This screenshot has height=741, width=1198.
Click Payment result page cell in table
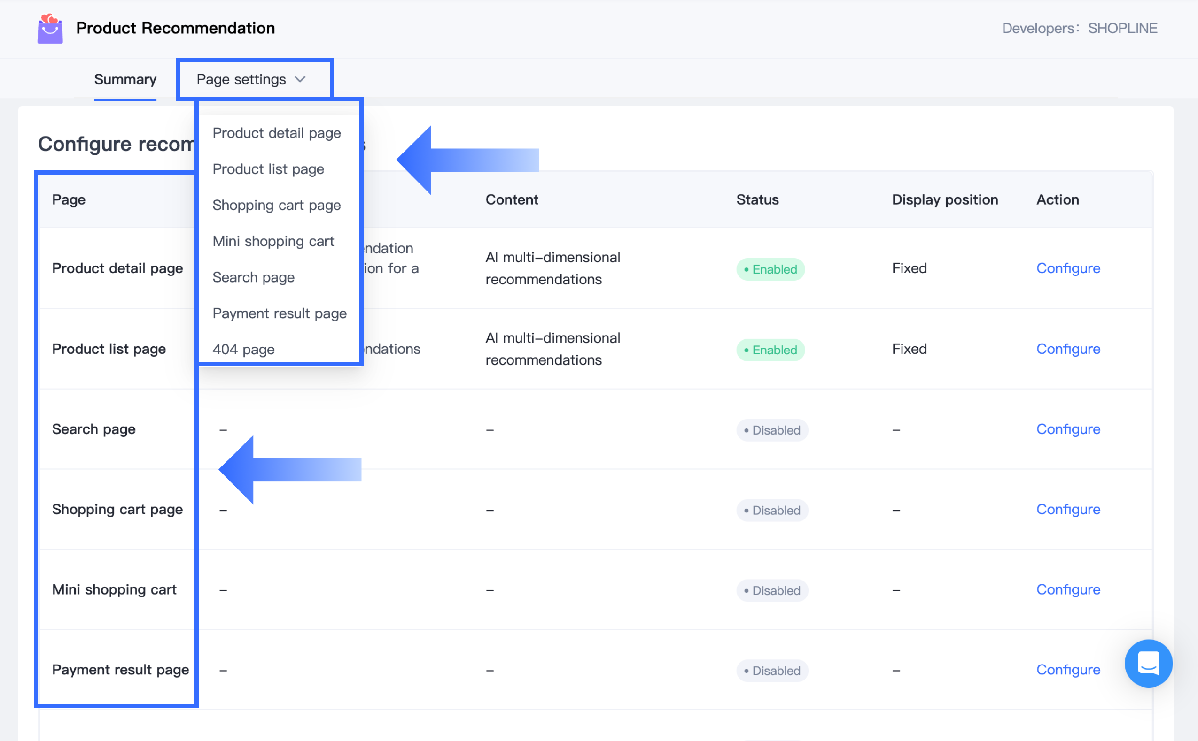tap(120, 670)
